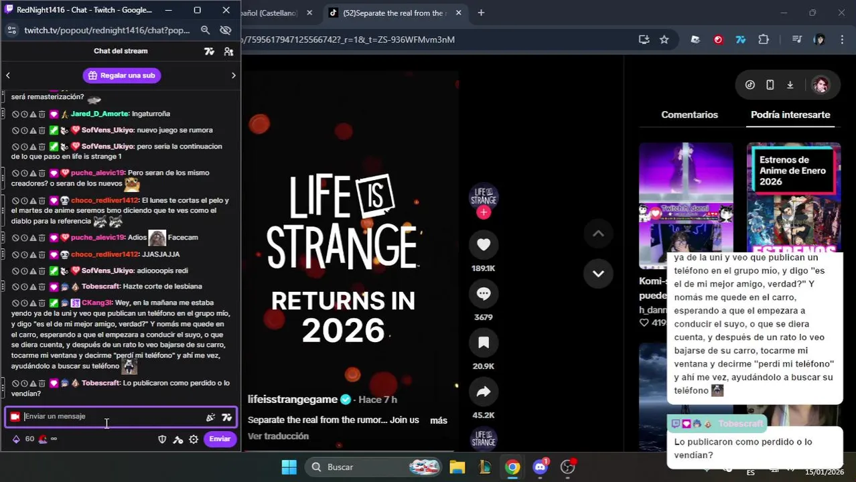Like the video heart icon
Viewport: 856px width, 482px height.
[484, 245]
